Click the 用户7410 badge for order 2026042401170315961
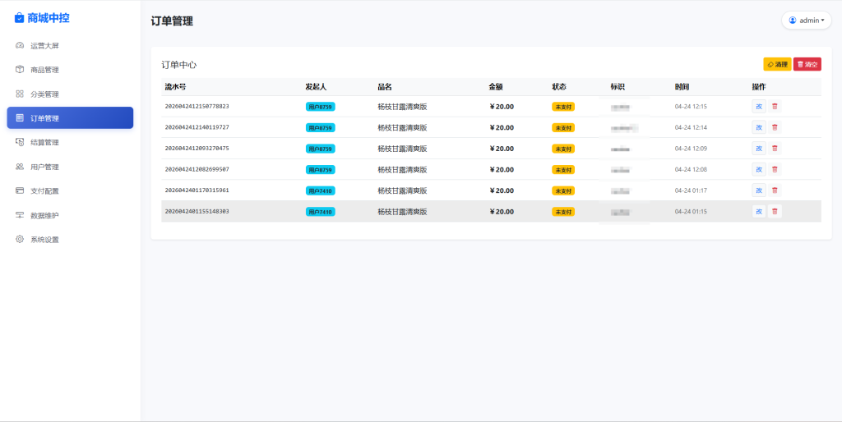Screen dimensions: 842x422 pos(320,190)
